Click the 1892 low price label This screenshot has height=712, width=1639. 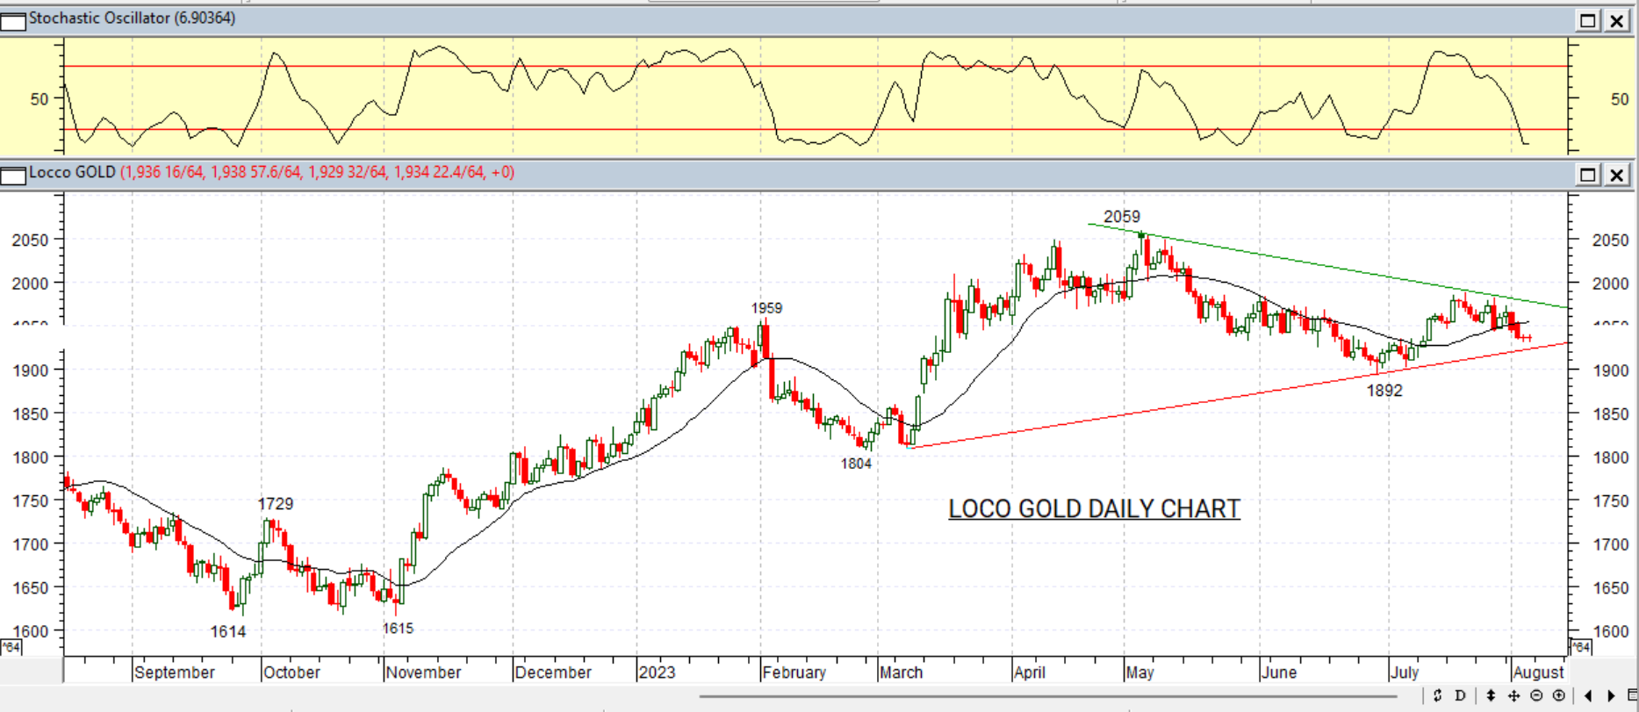click(x=1384, y=391)
